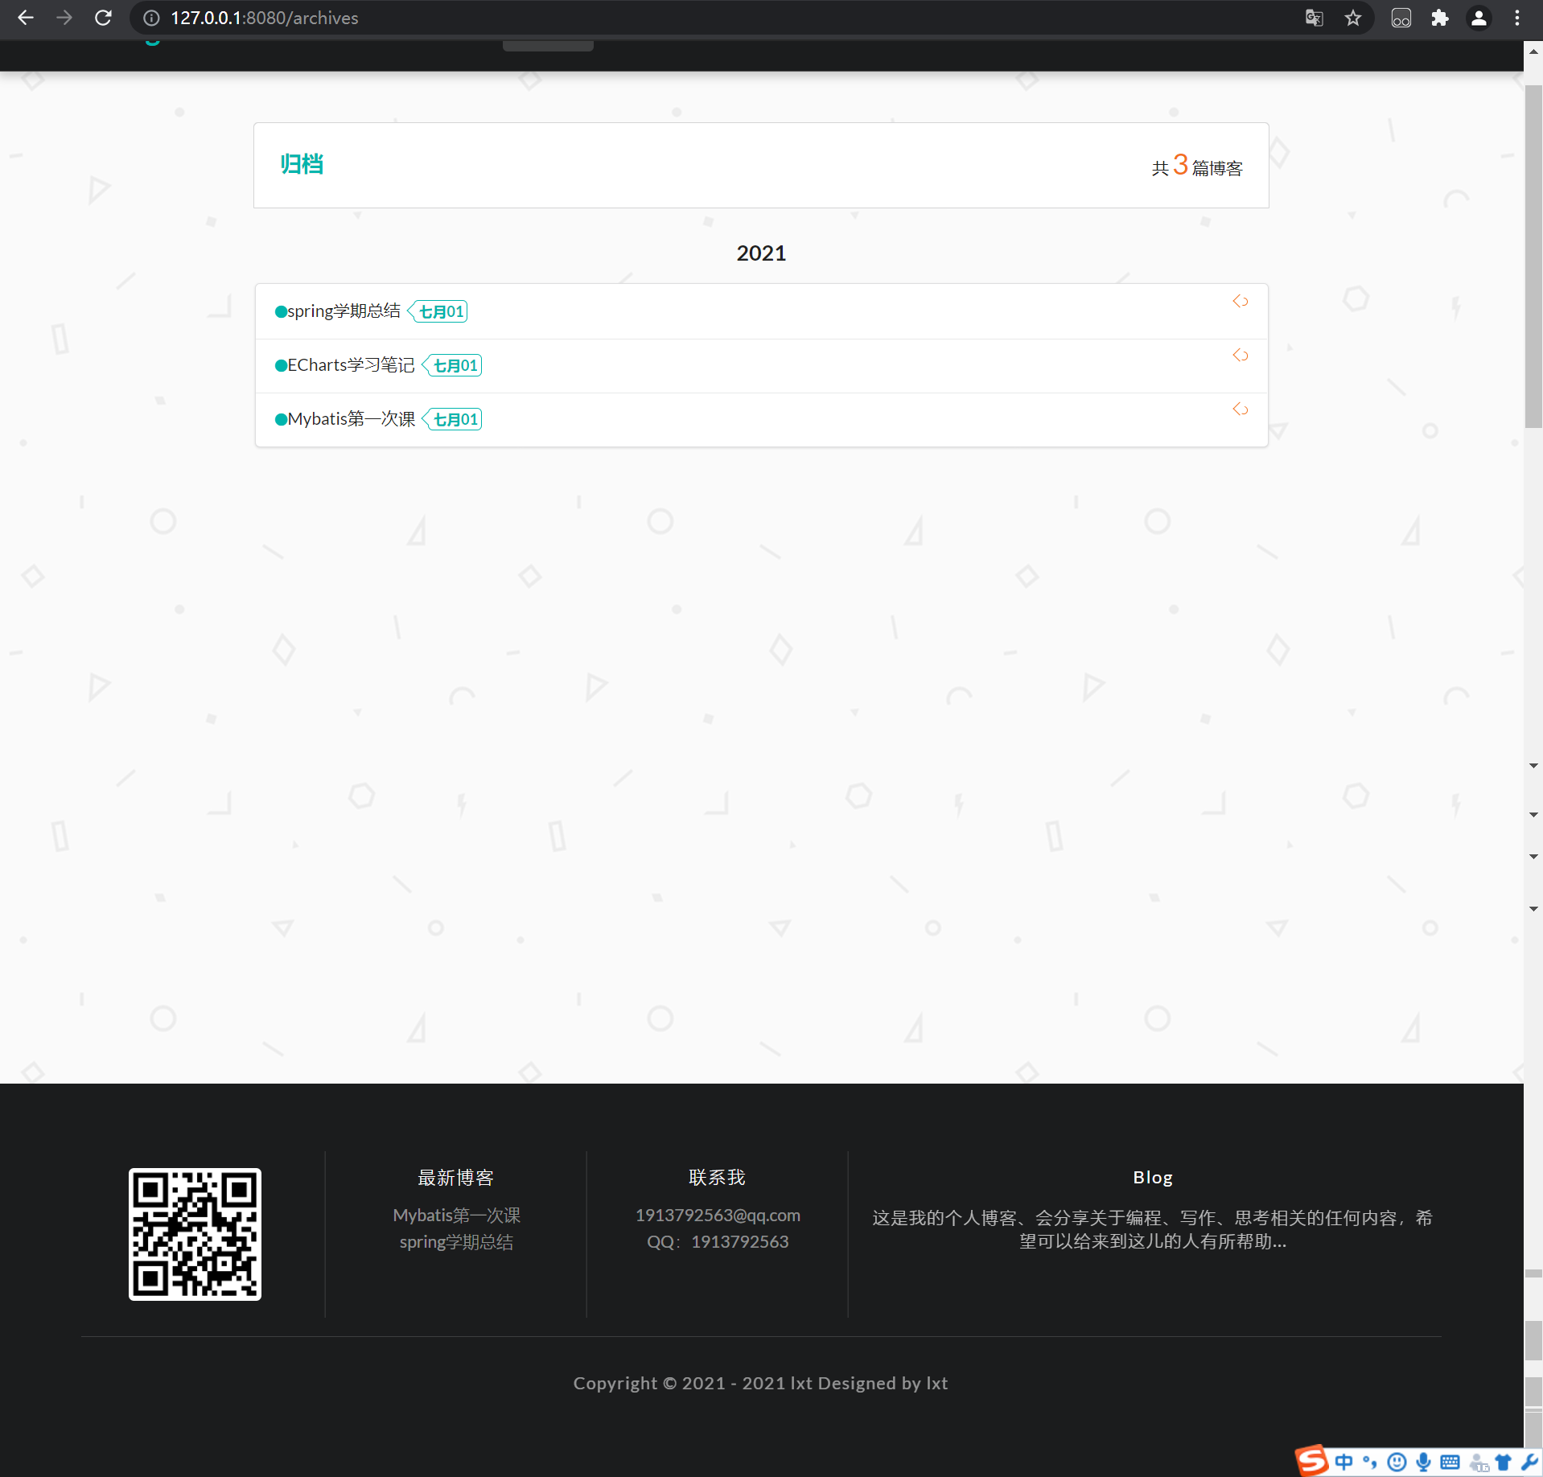This screenshot has width=1543, height=1477.
Task: Open the Sogou skin shirt icon
Action: tap(1503, 1462)
